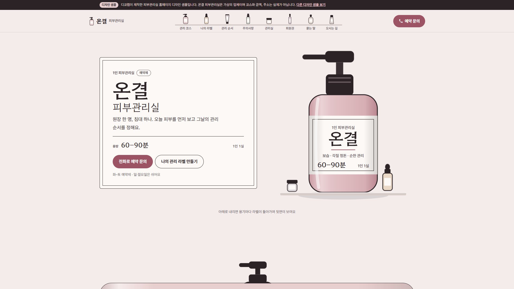Open the 관리실 nav label
514x289 pixels.
269,28
